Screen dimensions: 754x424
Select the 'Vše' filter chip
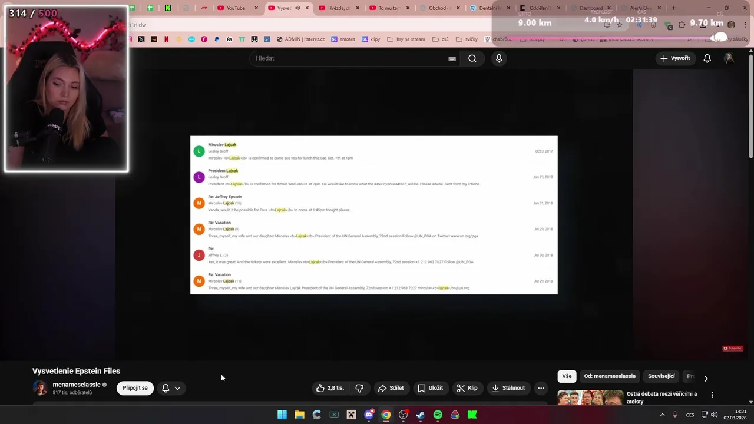pyautogui.click(x=567, y=376)
